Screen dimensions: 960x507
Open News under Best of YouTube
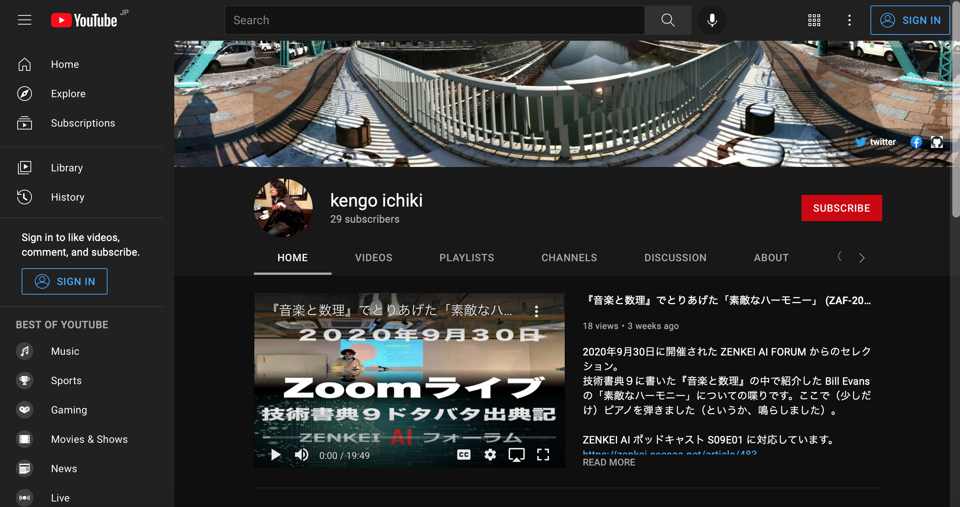81,468
